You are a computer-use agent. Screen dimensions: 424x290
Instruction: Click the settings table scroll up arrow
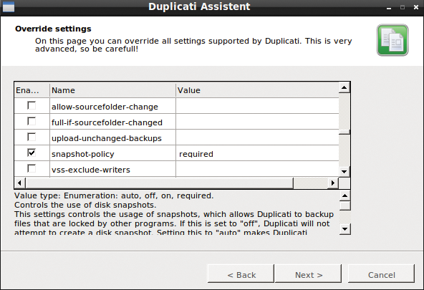pos(344,87)
